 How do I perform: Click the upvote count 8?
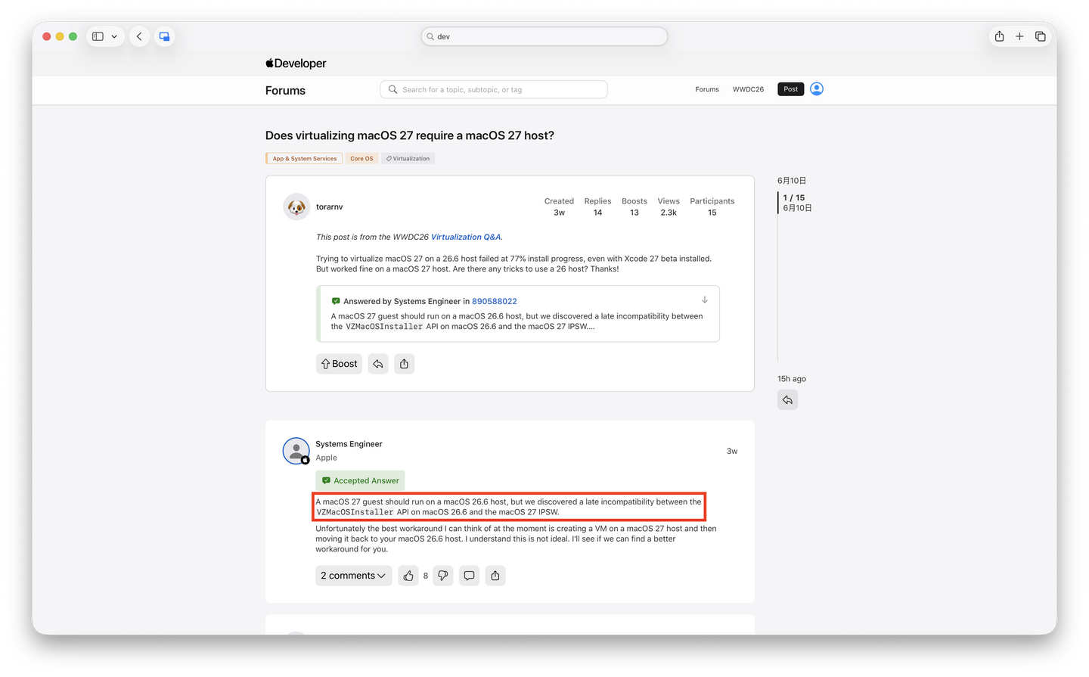[x=426, y=576]
